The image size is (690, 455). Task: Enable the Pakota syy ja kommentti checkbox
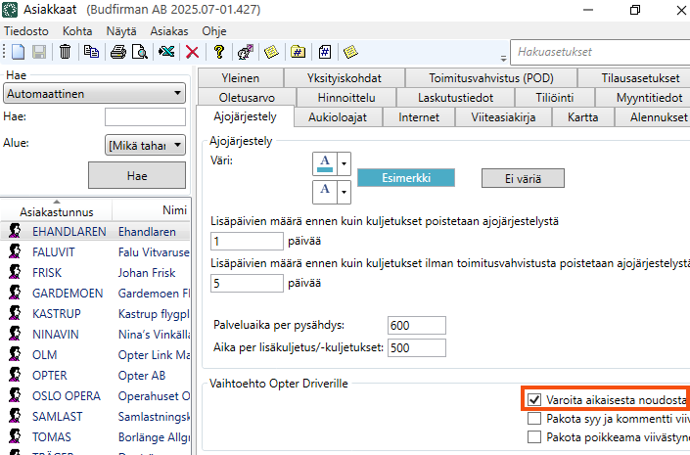pyautogui.click(x=534, y=418)
